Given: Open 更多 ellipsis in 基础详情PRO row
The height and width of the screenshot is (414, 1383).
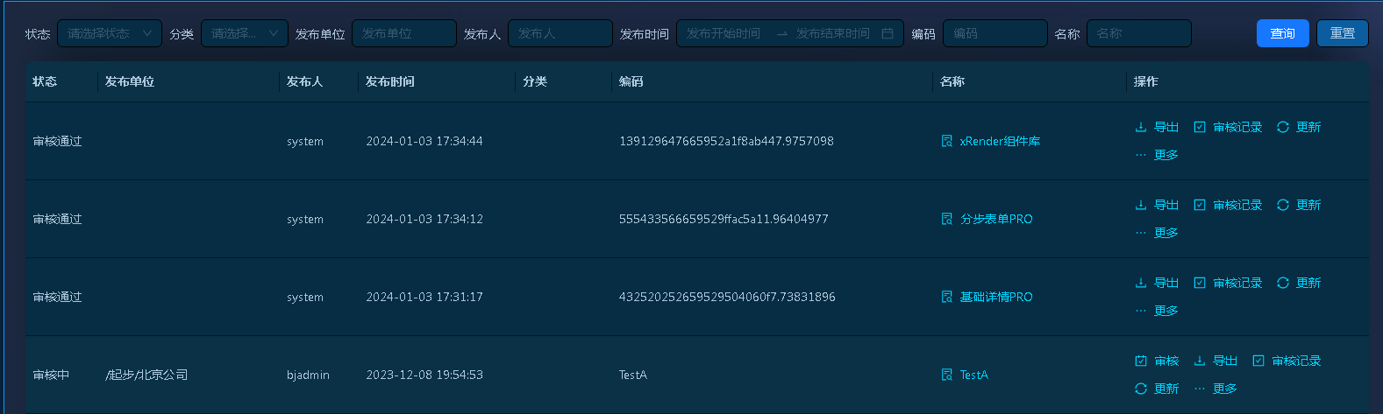Looking at the screenshot, I should click(x=1141, y=311).
